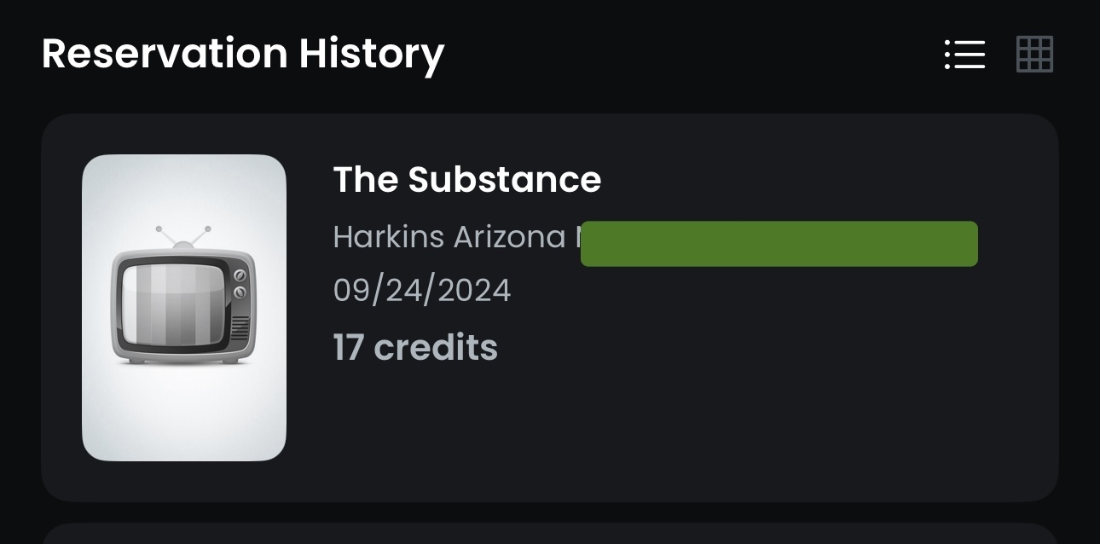The image size is (1100, 544).
Task: Open The Substance movie title
Action: tap(466, 180)
